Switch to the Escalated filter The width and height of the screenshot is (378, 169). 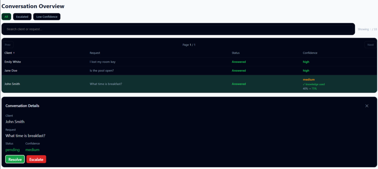(x=22, y=17)
